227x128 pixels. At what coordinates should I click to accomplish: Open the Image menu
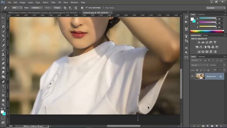tap(22, 2)
